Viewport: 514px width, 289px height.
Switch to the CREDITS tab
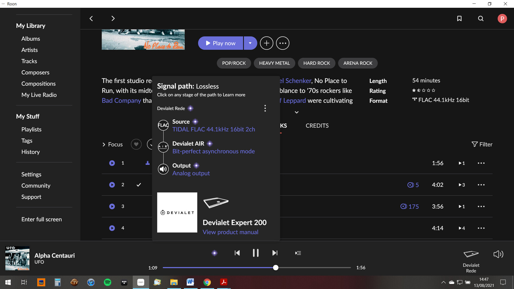tap(317, 126)
